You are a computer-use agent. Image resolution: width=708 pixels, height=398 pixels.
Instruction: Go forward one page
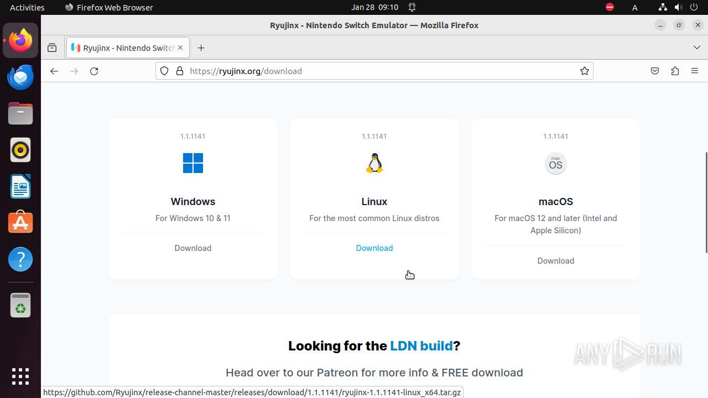(x=74, y=71)
